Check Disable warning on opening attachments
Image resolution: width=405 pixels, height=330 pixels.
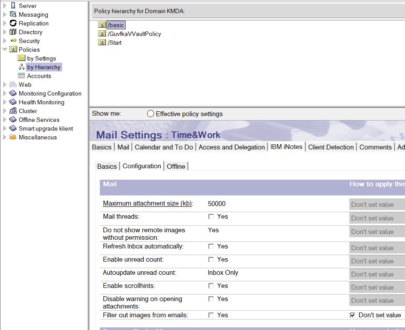pos(211,299)
